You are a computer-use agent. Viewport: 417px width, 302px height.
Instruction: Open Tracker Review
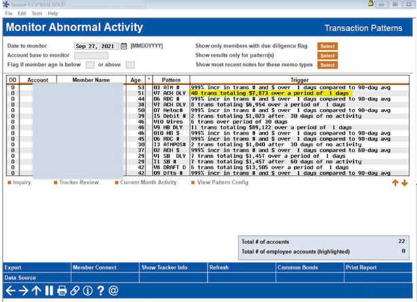coord(76,182)
